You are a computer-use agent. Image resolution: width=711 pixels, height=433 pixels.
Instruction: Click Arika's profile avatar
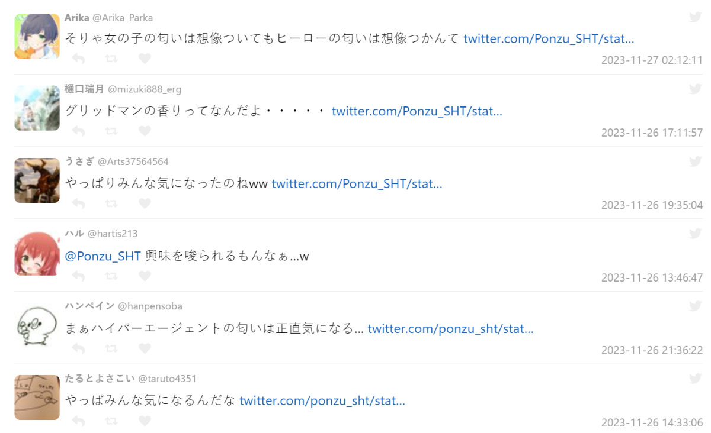37,37
